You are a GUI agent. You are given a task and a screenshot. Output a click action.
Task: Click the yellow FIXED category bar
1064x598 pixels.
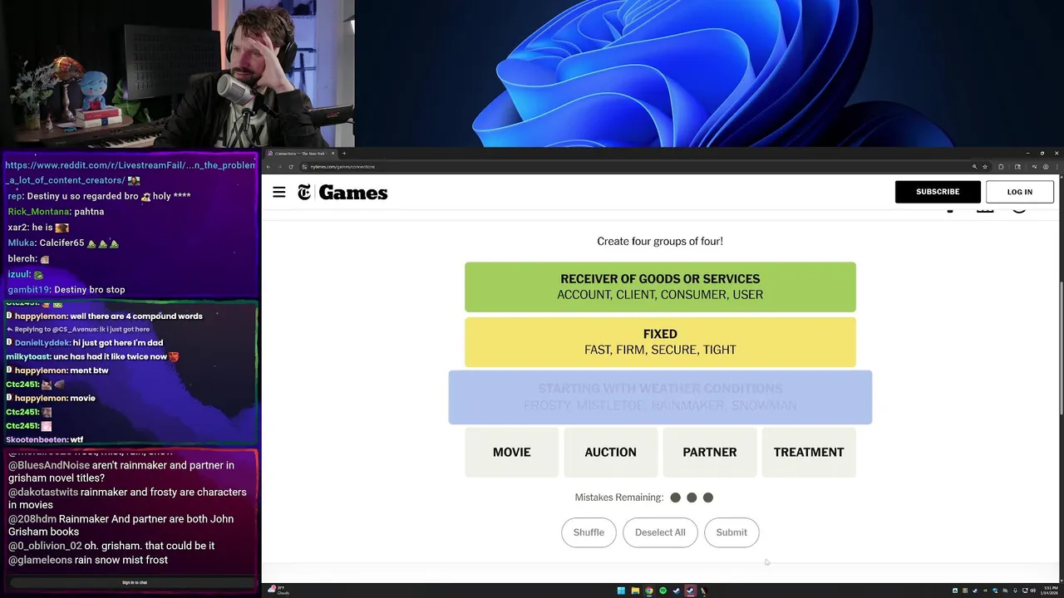(x=660, y=341)
